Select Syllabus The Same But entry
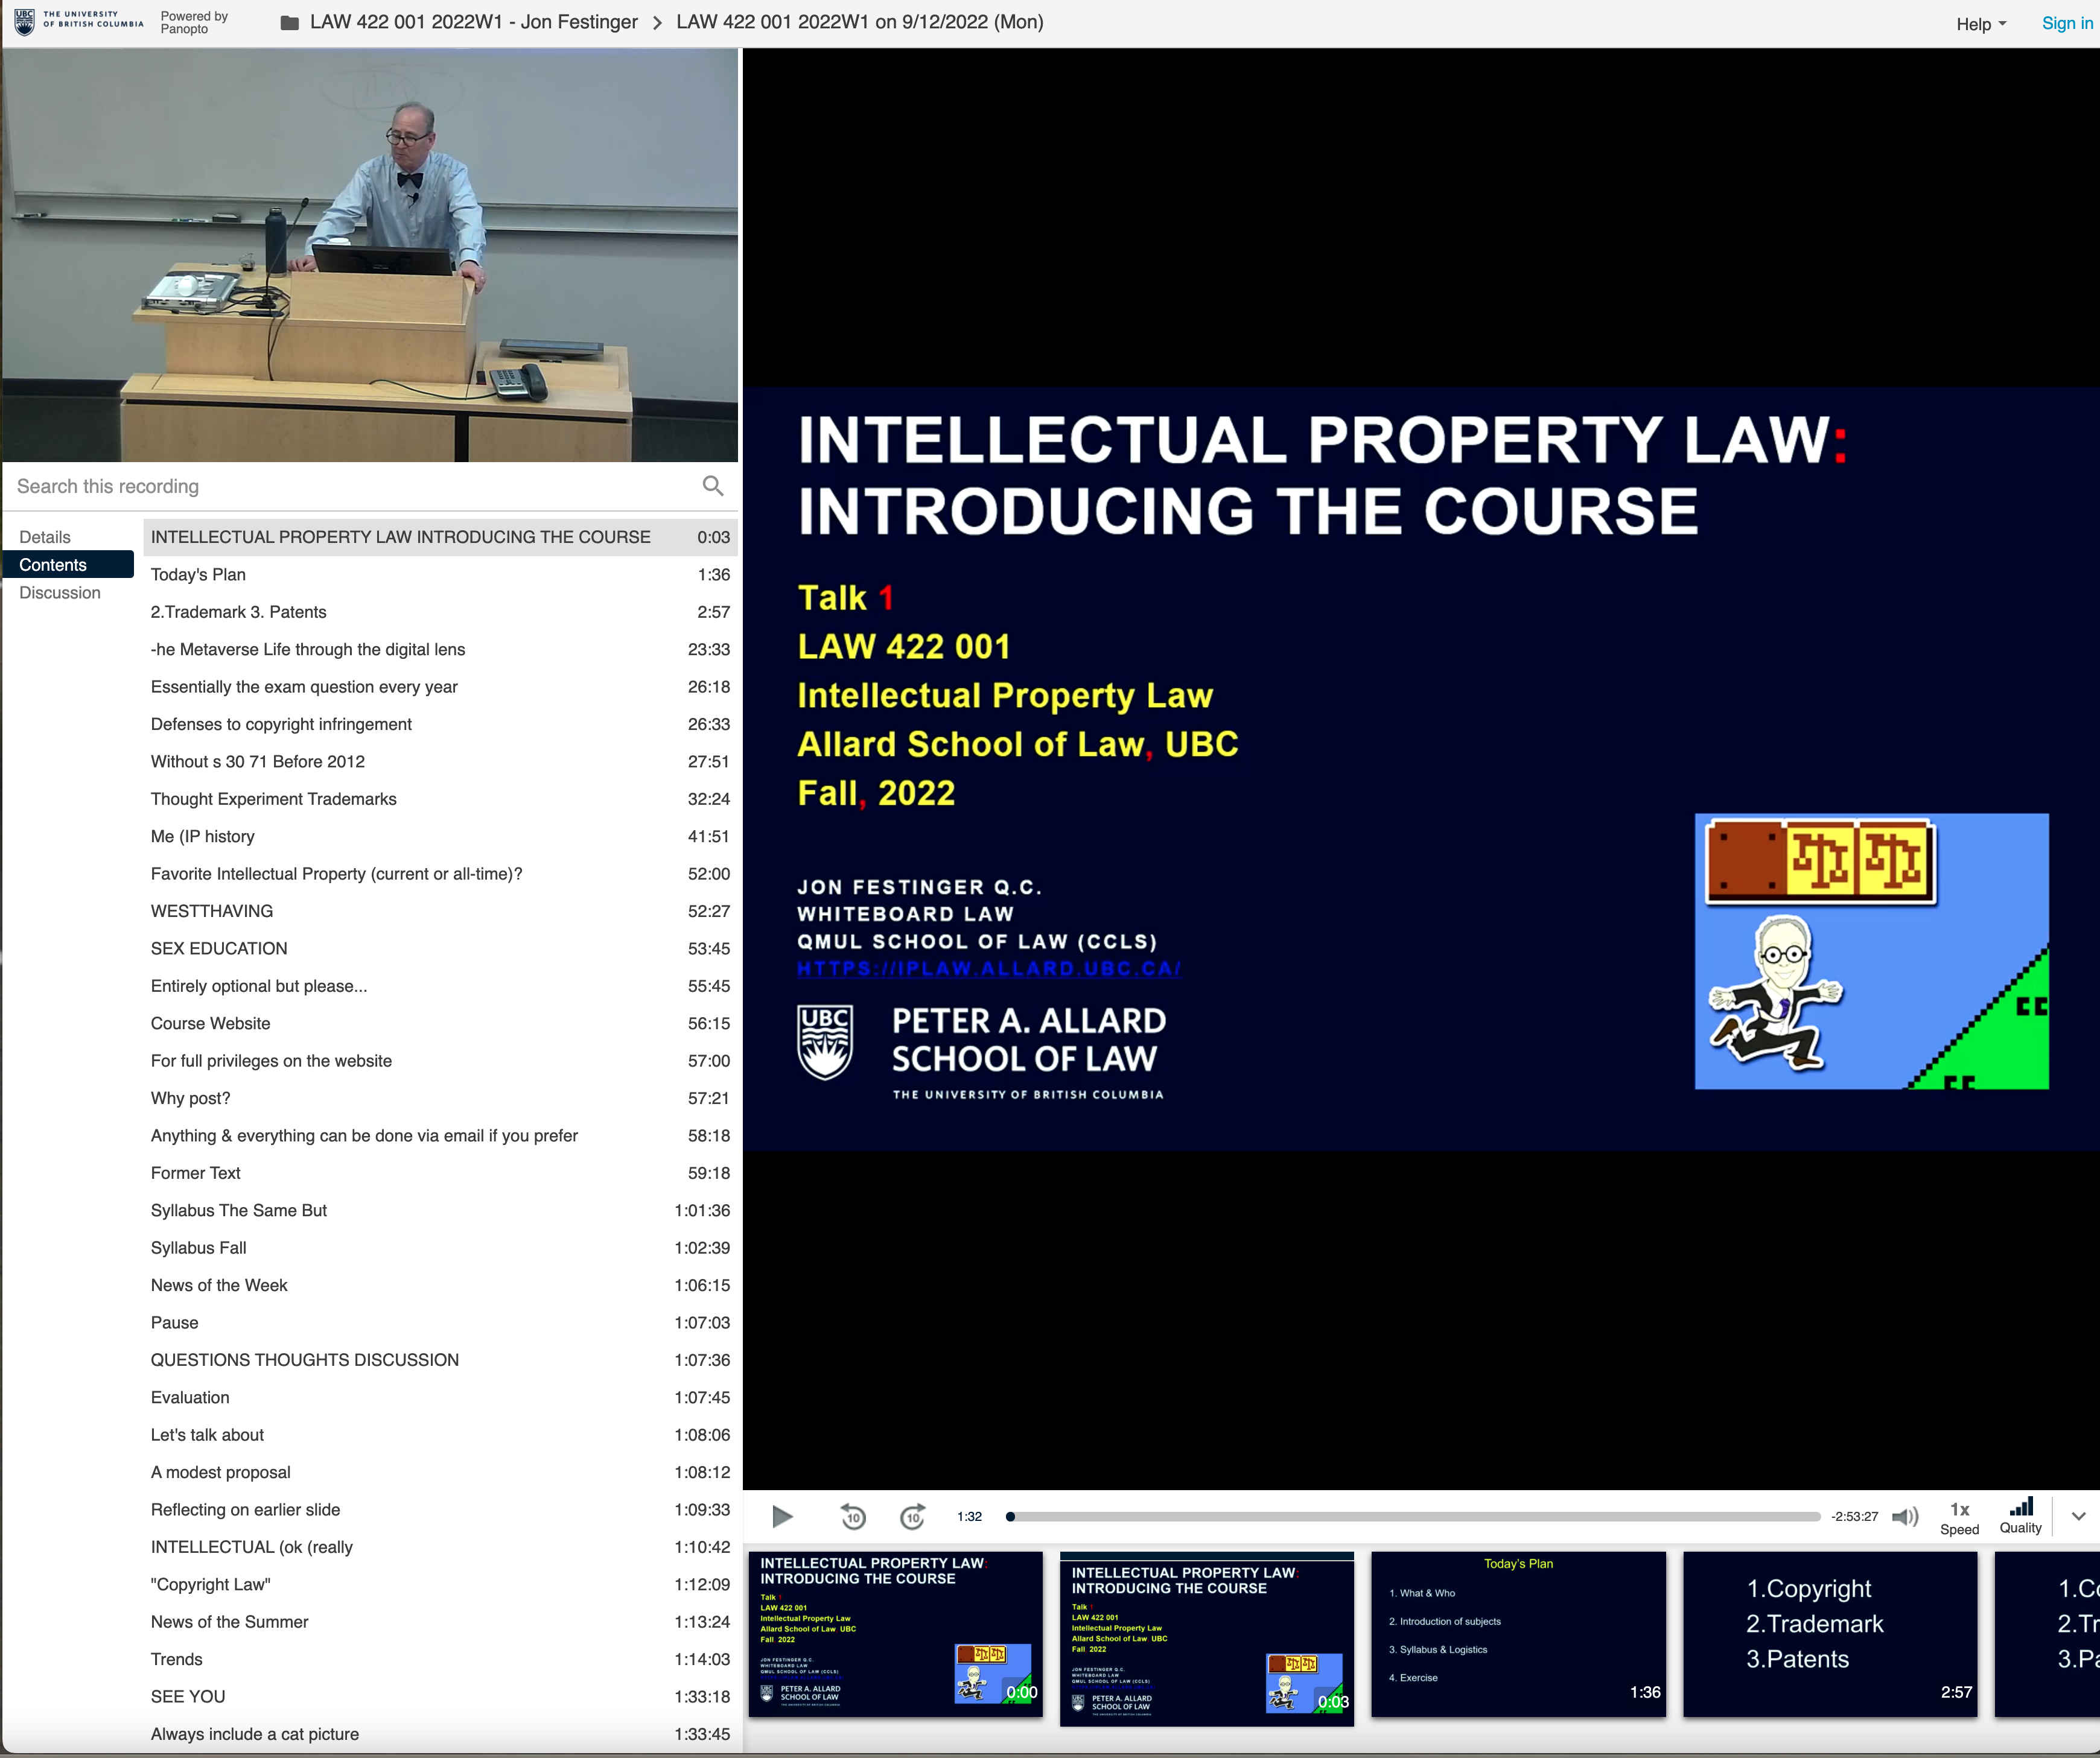 [440, 1210]
